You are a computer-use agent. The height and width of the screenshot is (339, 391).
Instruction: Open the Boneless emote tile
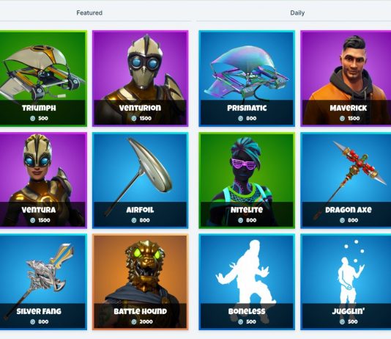pyautogui.click(x=247, y=282)
